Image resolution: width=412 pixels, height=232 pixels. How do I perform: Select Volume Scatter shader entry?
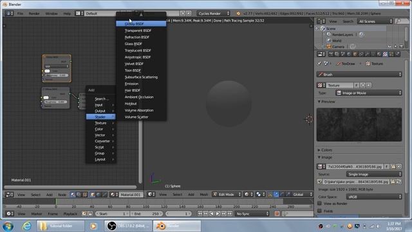coord(141,117)
